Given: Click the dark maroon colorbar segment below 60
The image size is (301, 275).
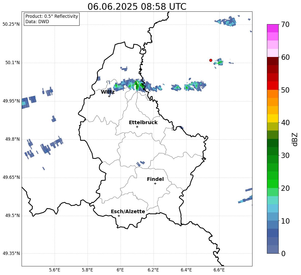Looking at the screenshot, I should click(273, 61).
